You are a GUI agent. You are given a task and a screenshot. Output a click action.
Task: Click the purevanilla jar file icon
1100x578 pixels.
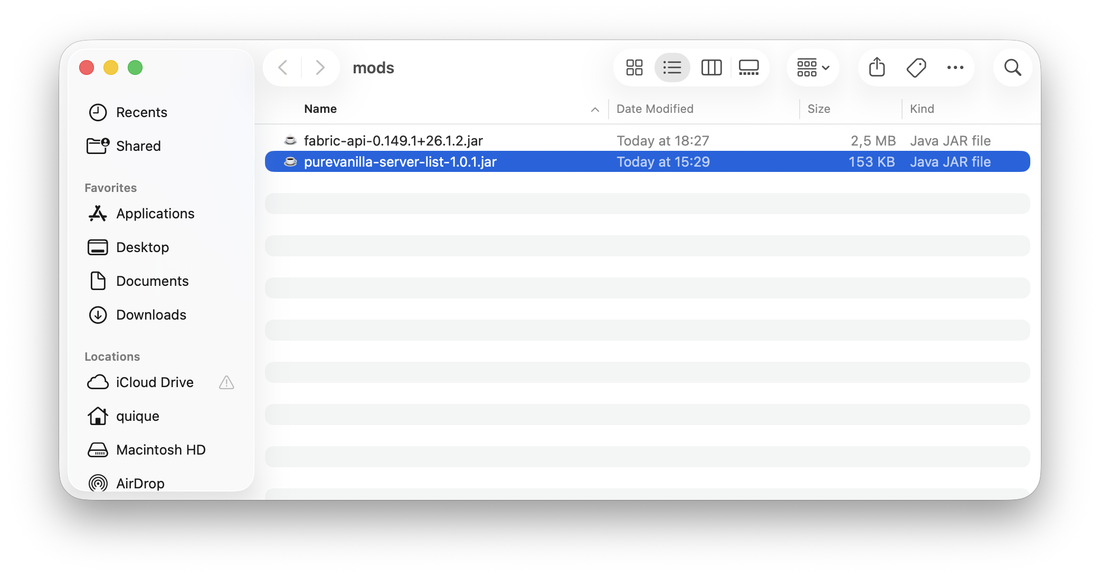click(x=290, y=161)
